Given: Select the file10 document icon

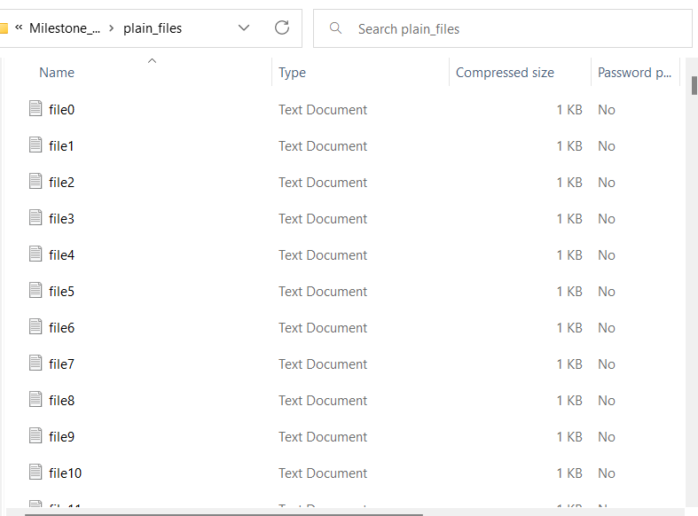Looking at the screenshot, I should [35, 472].
